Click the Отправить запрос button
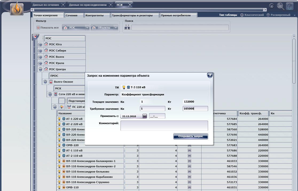Screen dimensions: 298x191 click(191, 136)
